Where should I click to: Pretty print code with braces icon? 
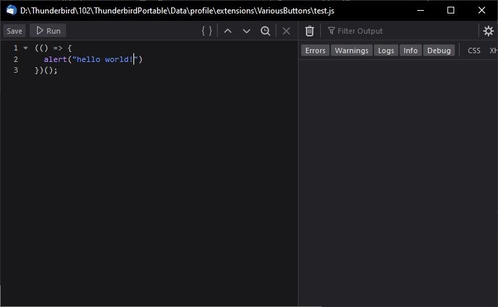pos(207,31)
